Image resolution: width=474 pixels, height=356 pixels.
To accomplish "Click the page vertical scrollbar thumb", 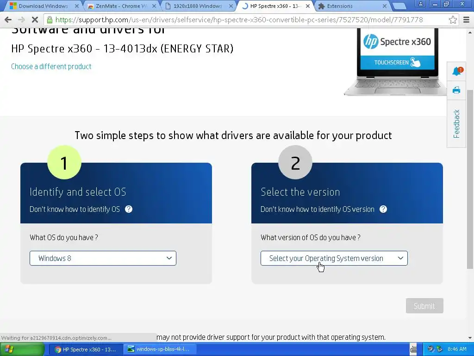I will [470, 179].
